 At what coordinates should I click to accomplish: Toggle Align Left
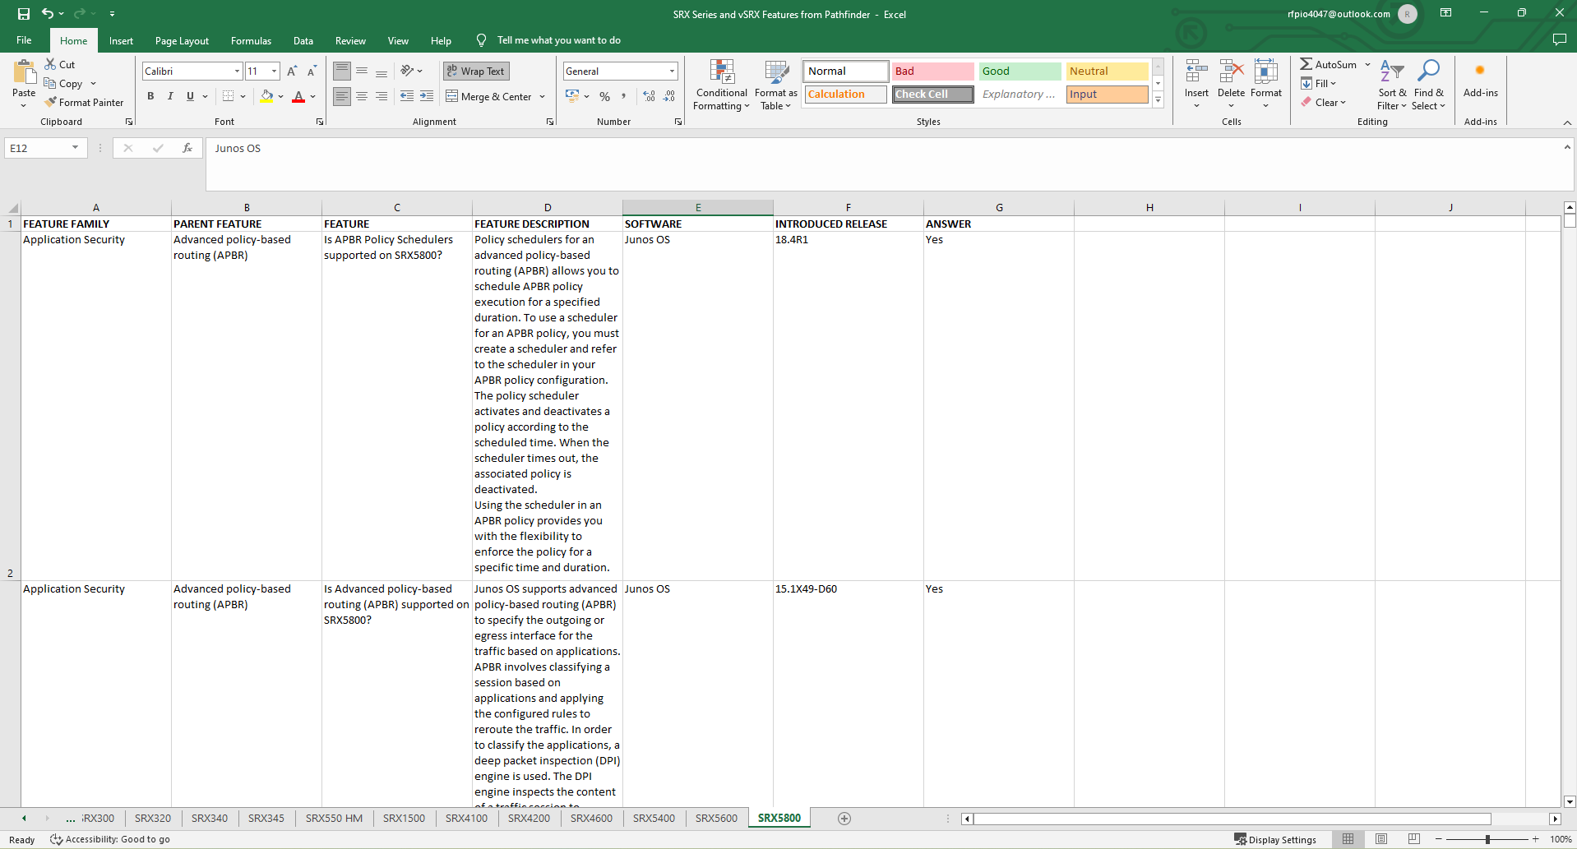pyautogui.click(x=342, y=96)
